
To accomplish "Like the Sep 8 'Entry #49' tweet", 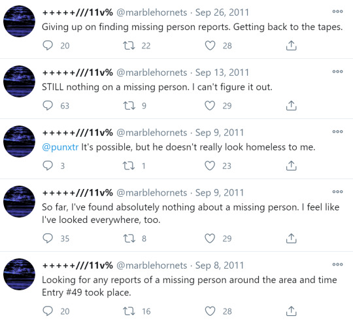I will (210, 311).
